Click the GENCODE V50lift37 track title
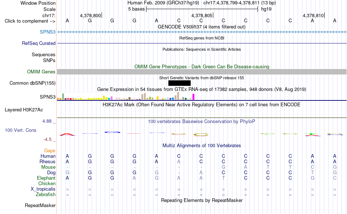The image size is (347, 214). point(202,27)
